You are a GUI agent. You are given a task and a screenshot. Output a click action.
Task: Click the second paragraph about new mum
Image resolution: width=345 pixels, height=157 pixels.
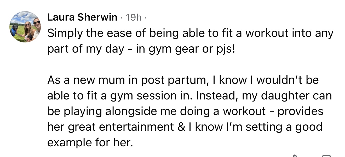(183, 111)
